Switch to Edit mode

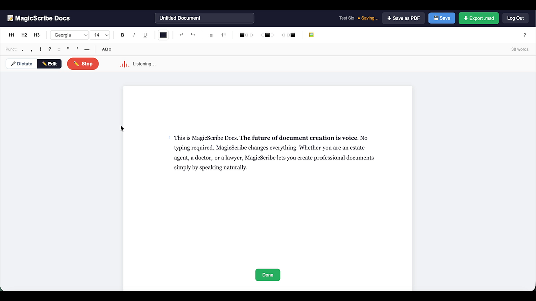(49, 64)
